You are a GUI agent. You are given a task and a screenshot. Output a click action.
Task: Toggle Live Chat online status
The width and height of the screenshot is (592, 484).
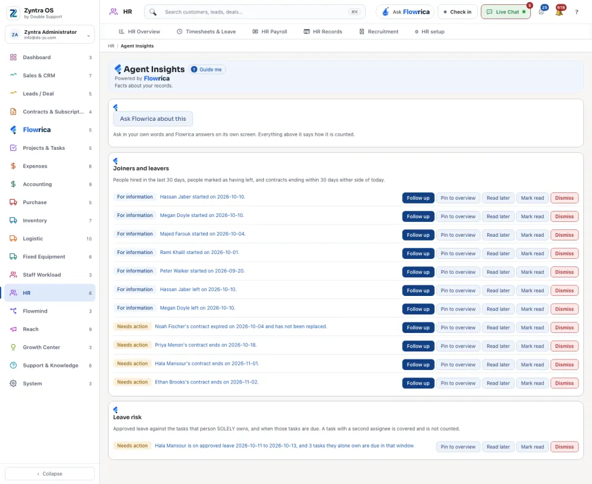[x=506, y=12]
